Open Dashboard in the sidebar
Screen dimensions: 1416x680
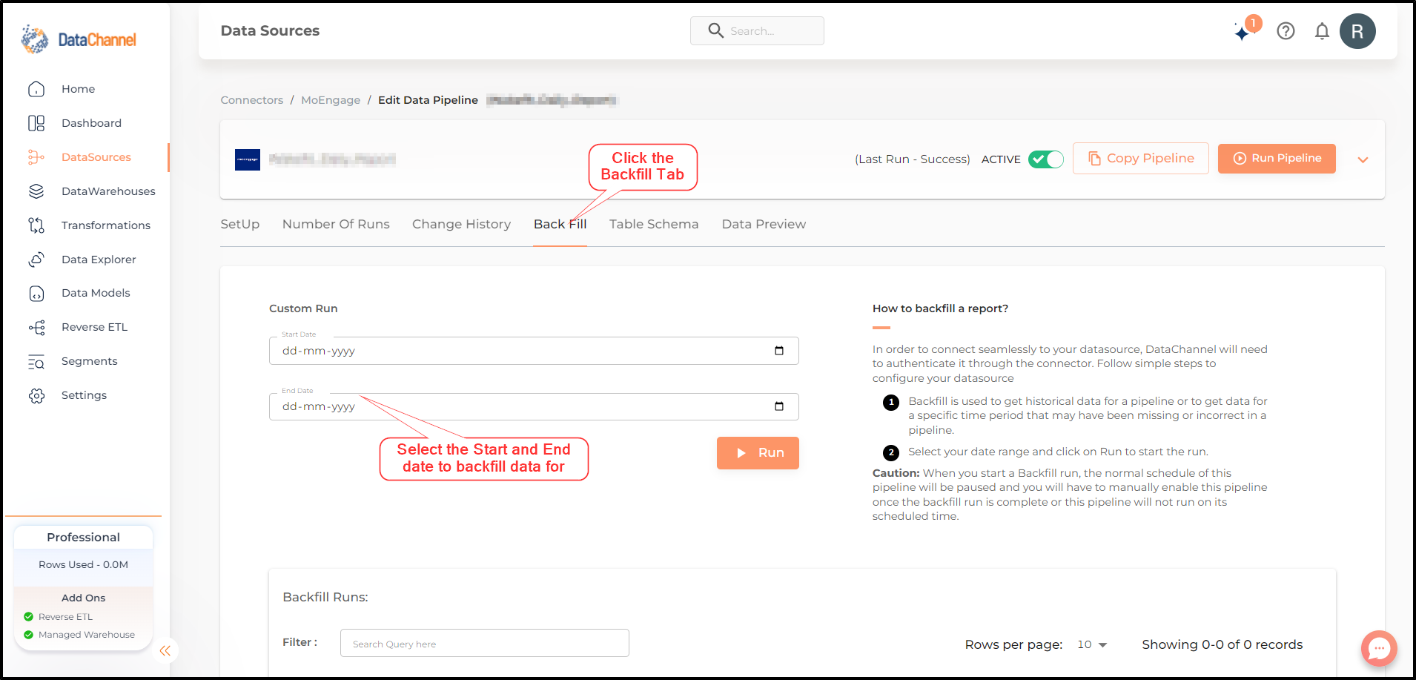[91, 123]
